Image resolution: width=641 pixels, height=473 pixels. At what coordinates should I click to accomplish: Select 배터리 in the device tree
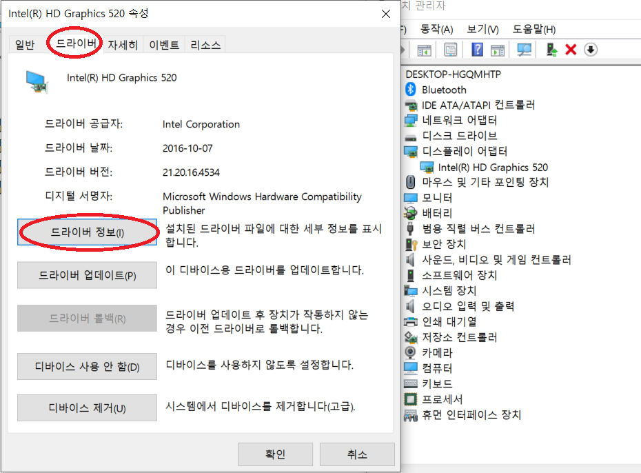437,213
